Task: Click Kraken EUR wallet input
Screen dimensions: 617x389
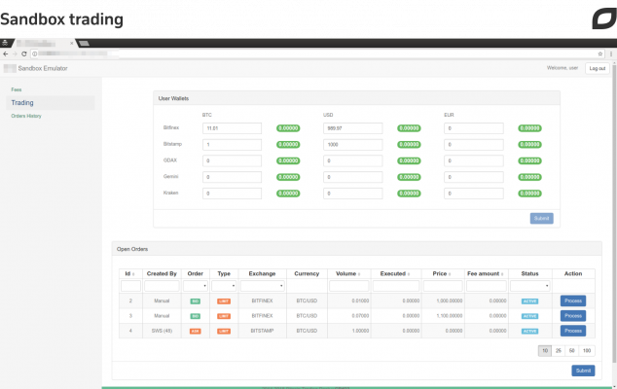Action: pyautogui.click(x=474, y=194)
